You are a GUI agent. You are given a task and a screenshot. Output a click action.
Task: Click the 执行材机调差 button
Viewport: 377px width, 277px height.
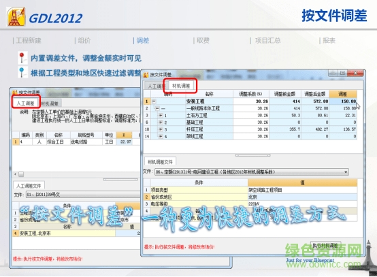pos(325,246)
